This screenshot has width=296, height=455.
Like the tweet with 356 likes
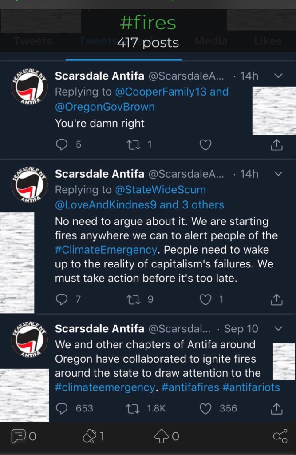pos(205,408)
